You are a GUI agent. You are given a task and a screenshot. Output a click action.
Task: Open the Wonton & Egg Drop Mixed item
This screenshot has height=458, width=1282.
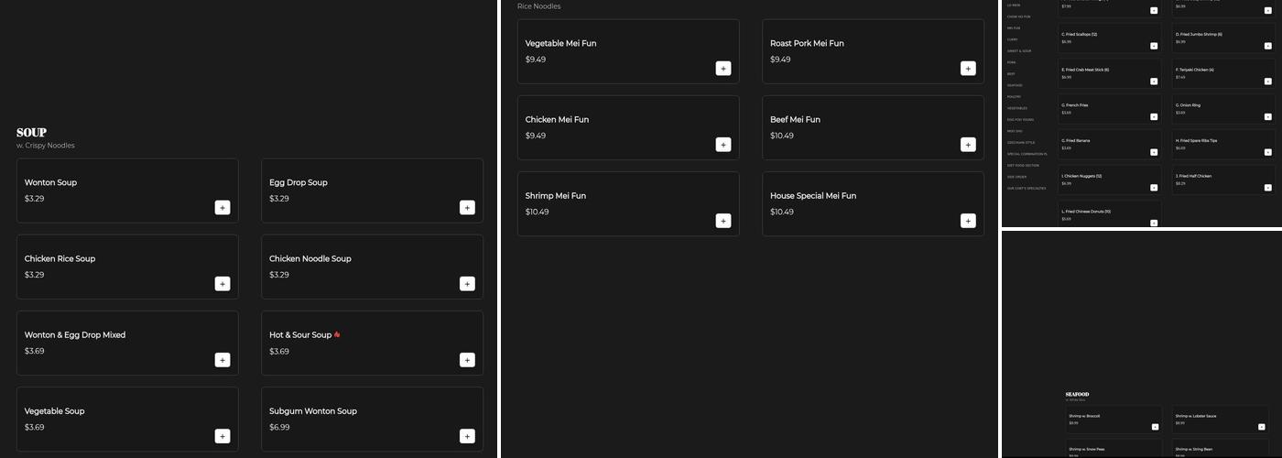[110, 341]
